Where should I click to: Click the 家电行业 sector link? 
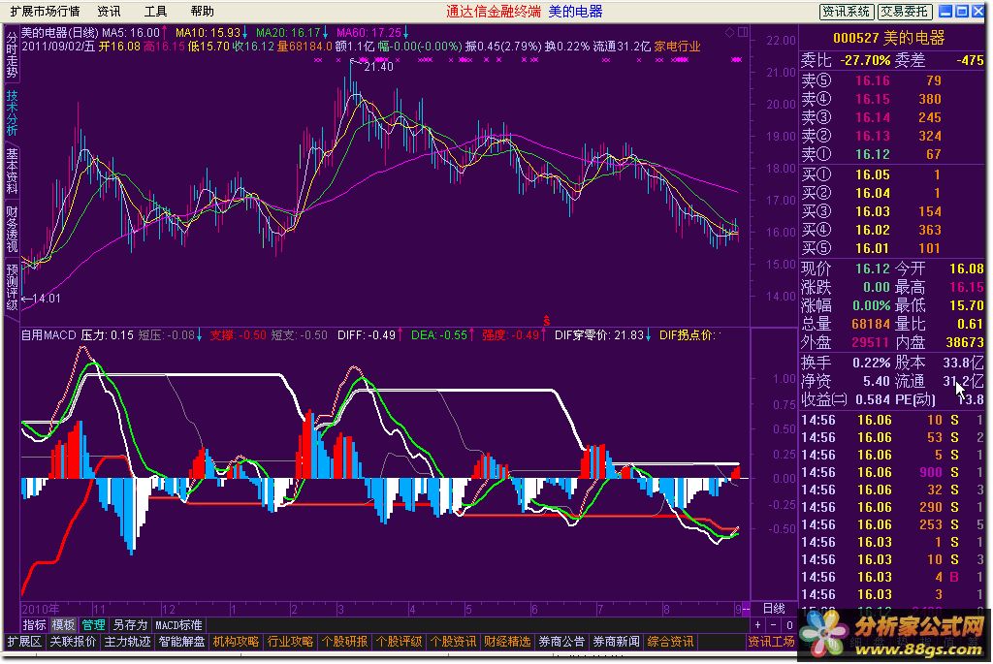(x=678, y=47)
